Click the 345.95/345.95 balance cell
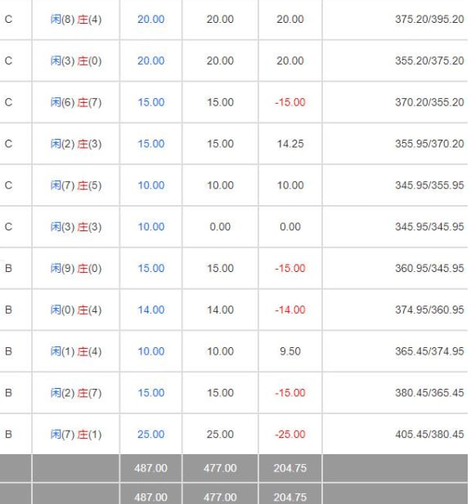The width and height of the screenshot is (471, 504). tap(429, 227)
